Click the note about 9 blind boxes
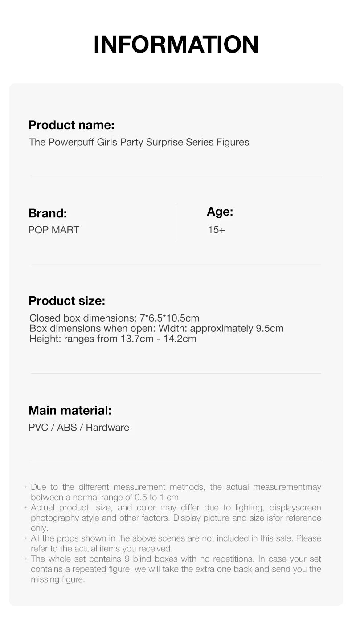The image size is (352, 620). 176,569
